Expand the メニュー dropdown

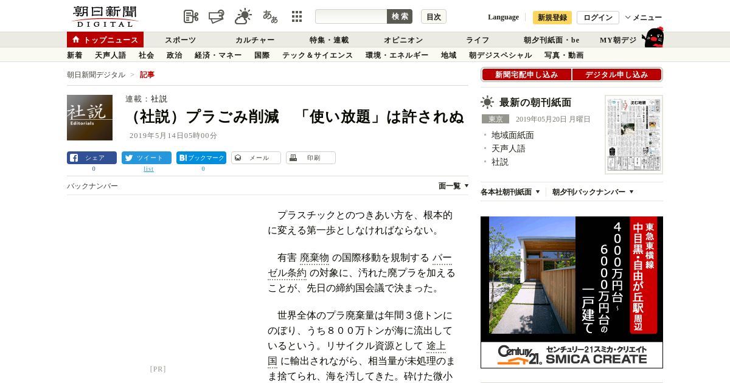tap(644, 18)
